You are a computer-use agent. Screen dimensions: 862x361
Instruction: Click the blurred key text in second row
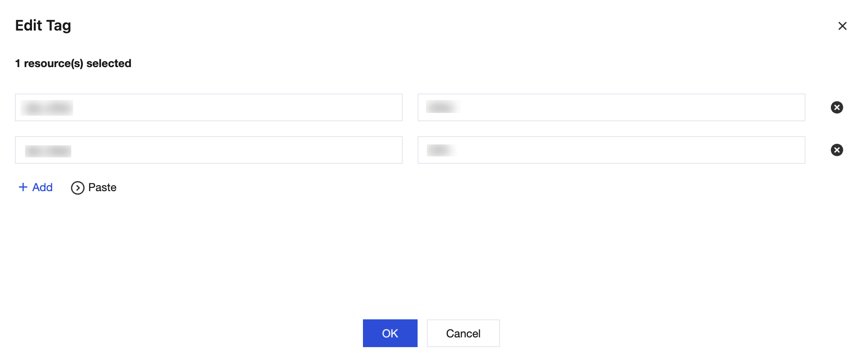48,151
